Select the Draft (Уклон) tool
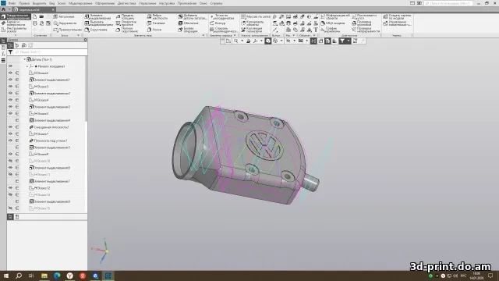The width and height of the screenshot is (499, 281). (x=154, y=30)
